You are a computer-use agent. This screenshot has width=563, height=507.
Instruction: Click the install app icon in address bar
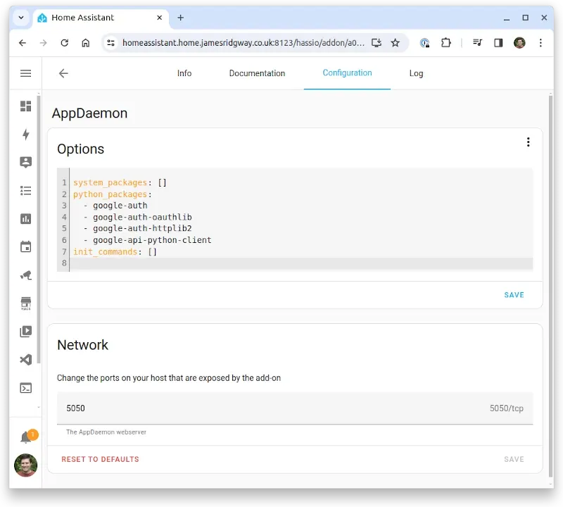point(377,43)
